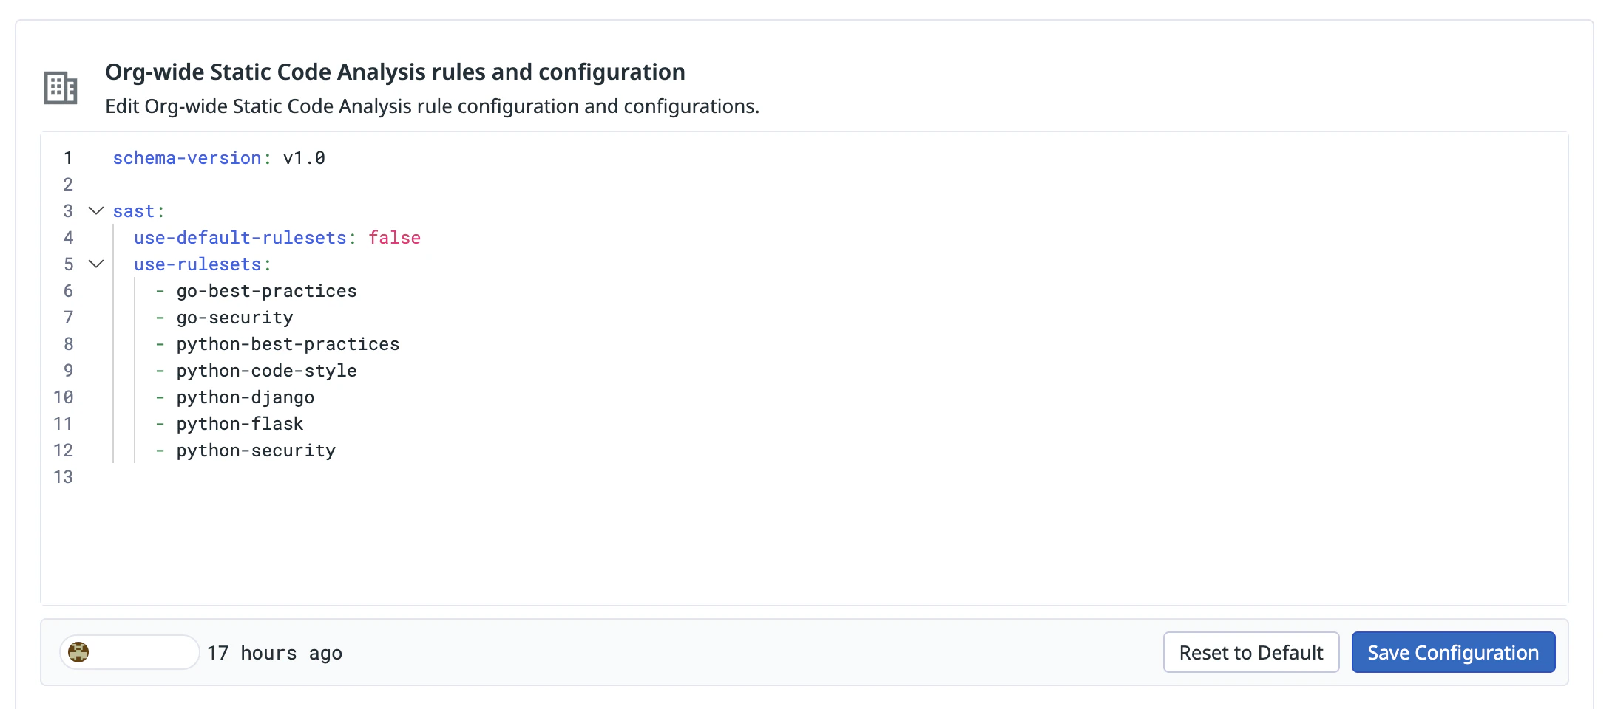Click the schema-version key

point(186,158)
